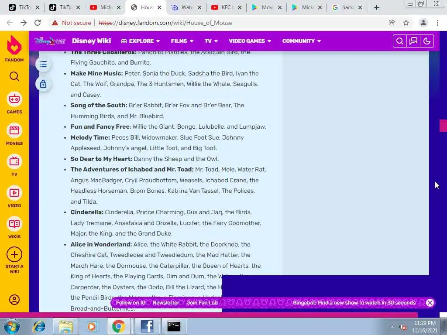This screenshot has width=447, height=335.
Task: Click the Disney Wiki title link
Action: (91, 41)
